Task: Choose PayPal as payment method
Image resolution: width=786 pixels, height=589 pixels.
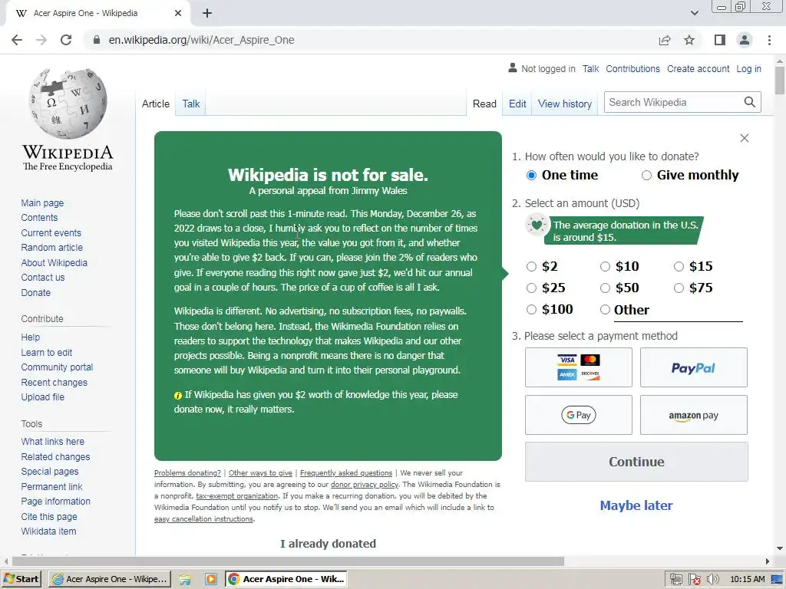Action: [x=694, y=367]
